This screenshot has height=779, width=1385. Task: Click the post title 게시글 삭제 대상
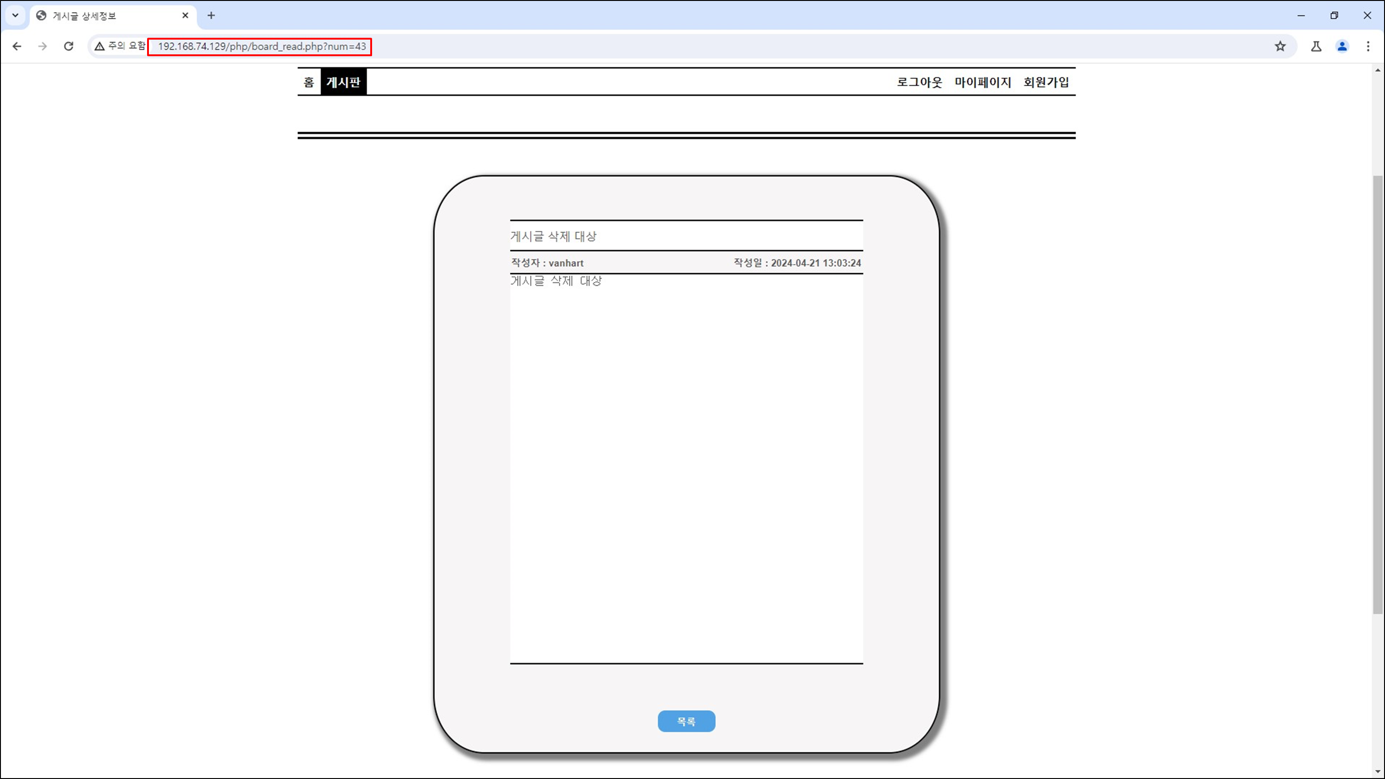554,236
